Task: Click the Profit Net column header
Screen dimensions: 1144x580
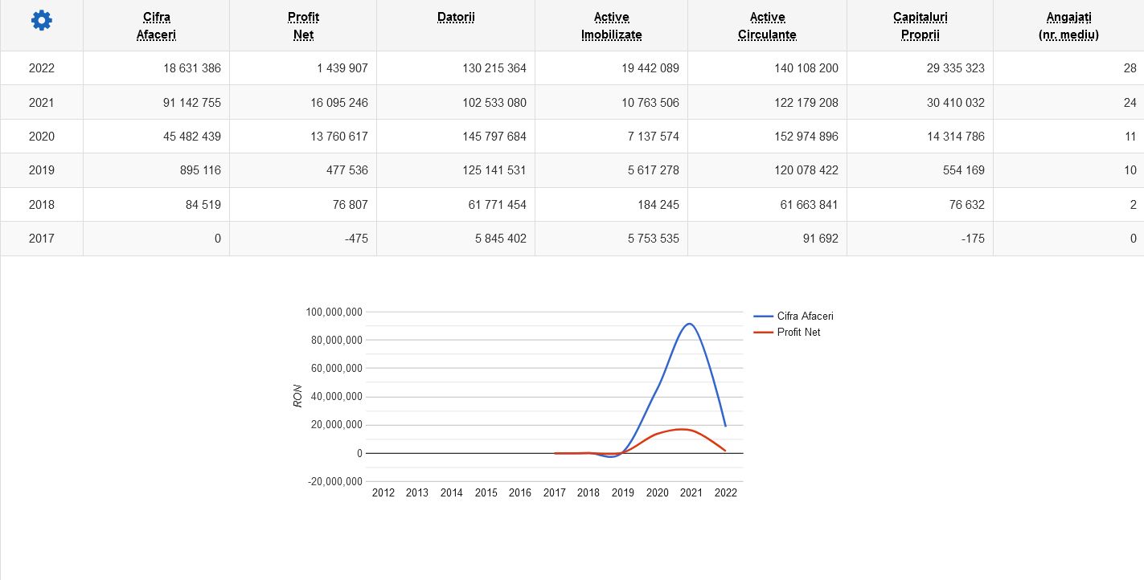Action: pos(303,26)
